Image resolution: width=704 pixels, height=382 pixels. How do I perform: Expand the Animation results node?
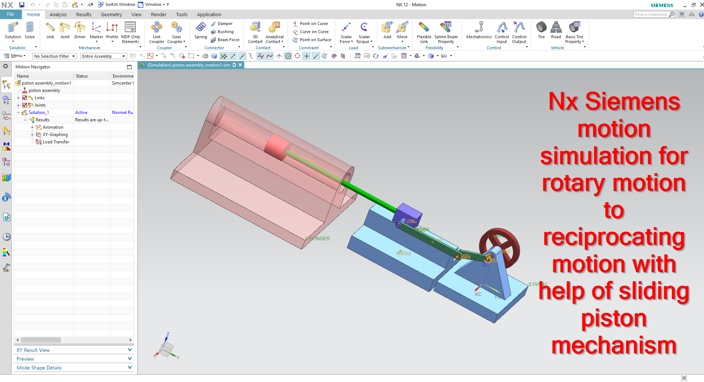tap(32, 127)
